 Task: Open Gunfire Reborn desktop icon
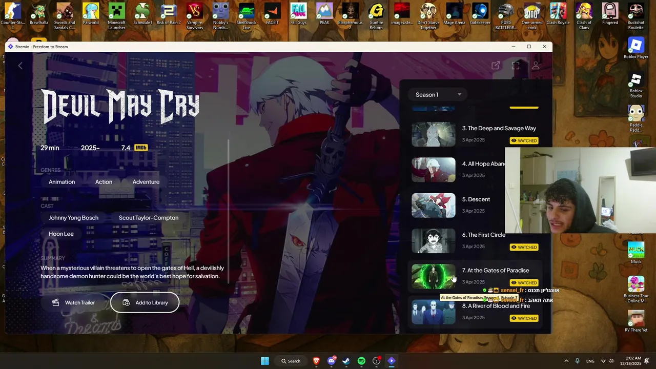point(376,16)
